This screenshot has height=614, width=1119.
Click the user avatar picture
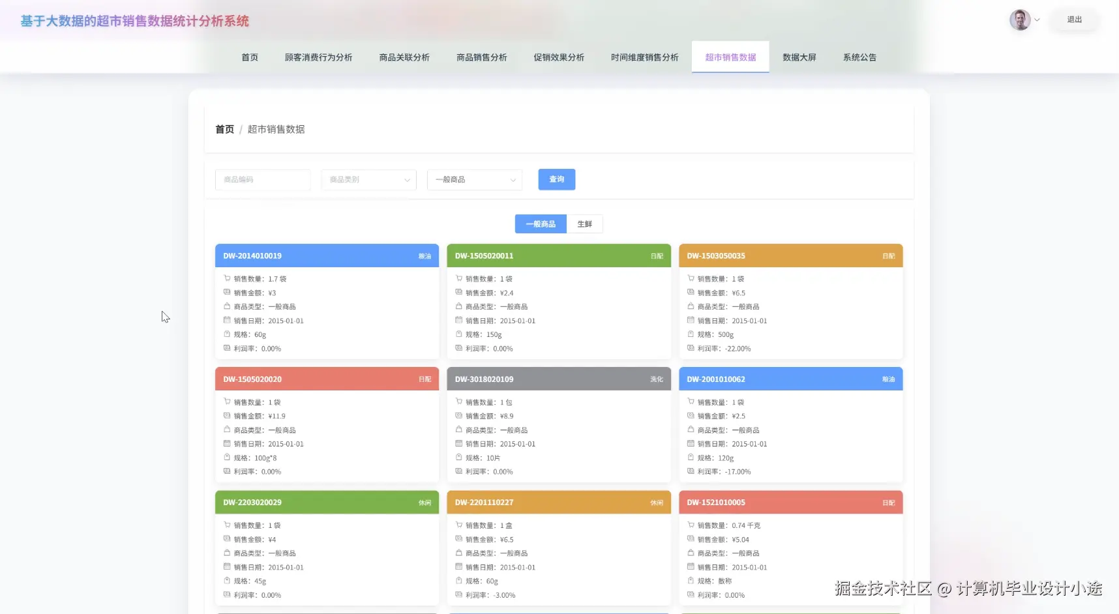pos(1020,20)
